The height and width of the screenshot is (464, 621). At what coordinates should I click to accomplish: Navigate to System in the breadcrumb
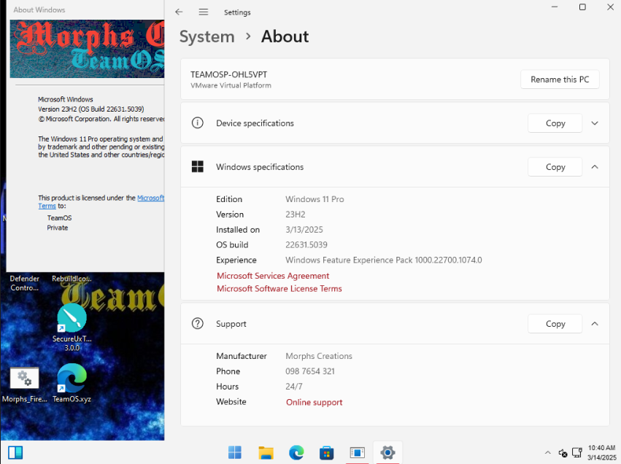click(x=207, y=36)
